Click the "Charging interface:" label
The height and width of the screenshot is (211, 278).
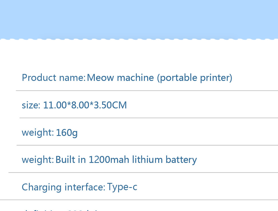point(63,187)
